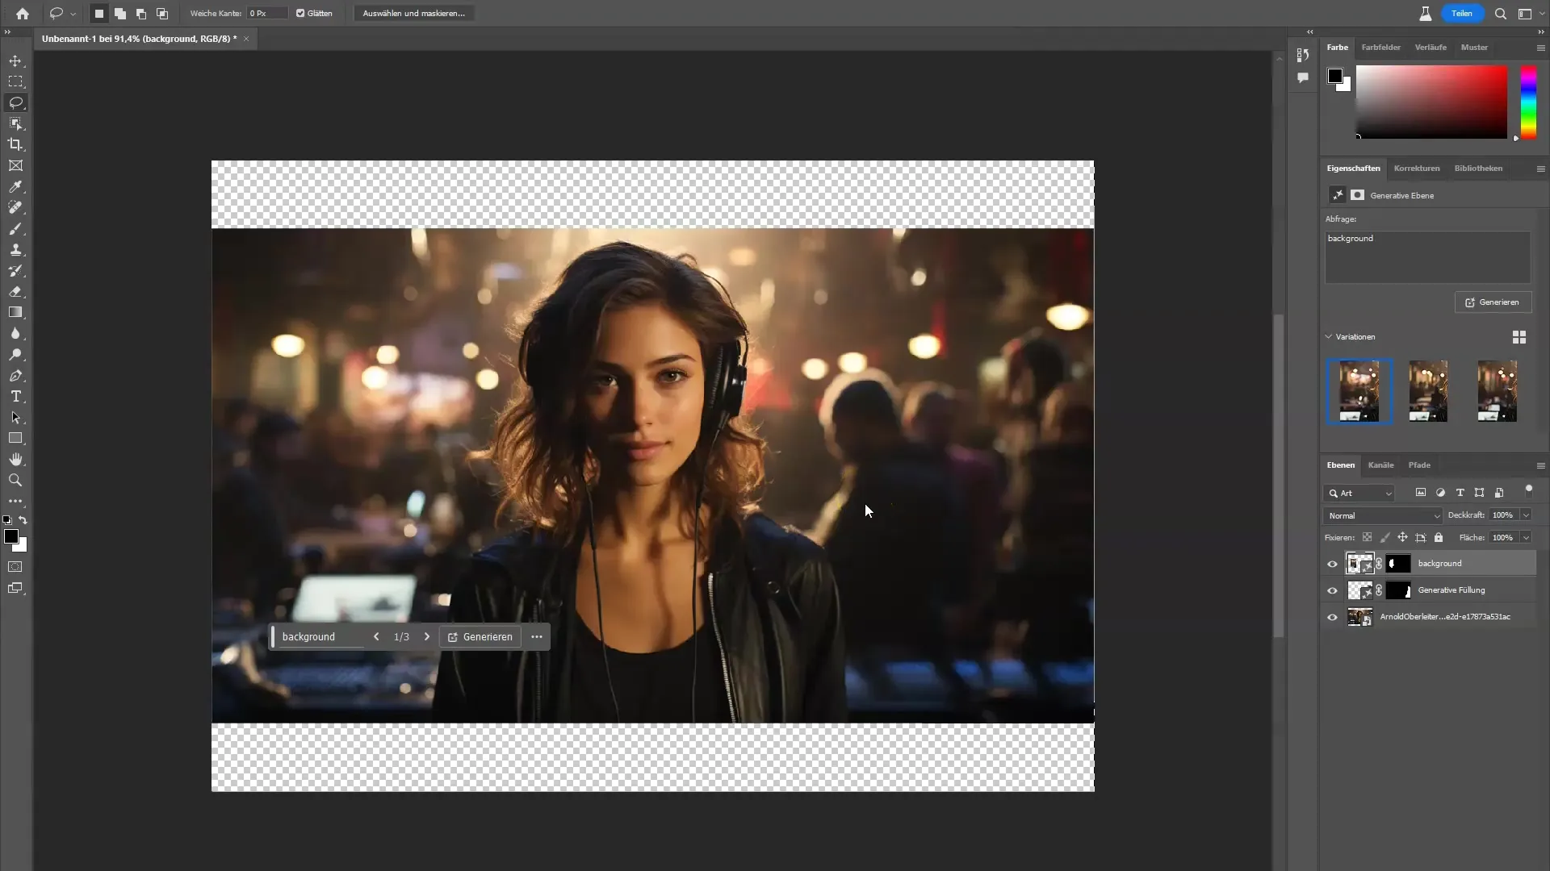
Task: Hide the ArnoldOberleiter image layer
Action: click(x=1332, y=617)
